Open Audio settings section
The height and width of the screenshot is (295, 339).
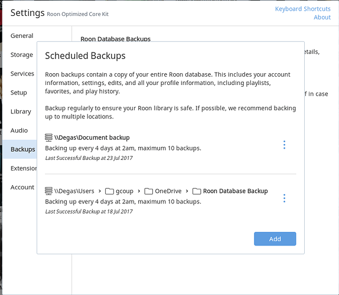[19, 130]
